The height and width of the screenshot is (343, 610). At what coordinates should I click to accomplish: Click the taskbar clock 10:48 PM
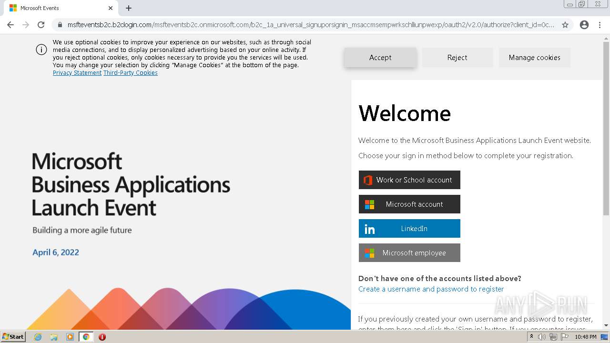tap(586, 337)
